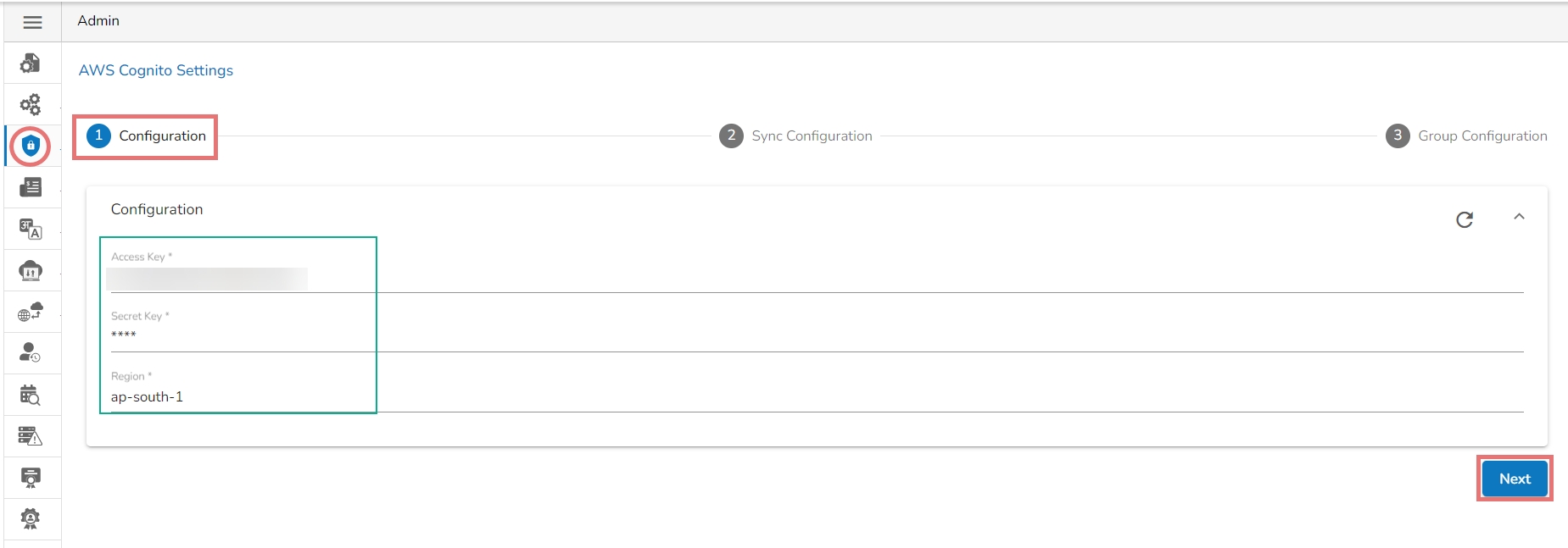Click the certificate sidebar icon
This screenshot has height=548, width=1568.
point(31,478)
